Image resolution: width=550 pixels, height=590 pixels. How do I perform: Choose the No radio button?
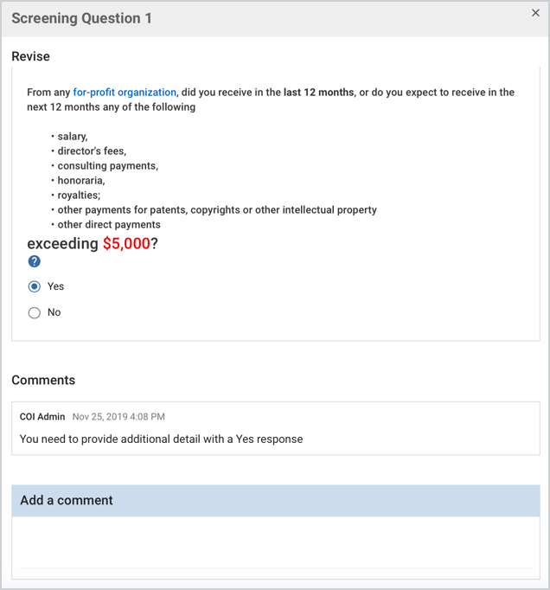pyautogui.click(x=35, y=312)
